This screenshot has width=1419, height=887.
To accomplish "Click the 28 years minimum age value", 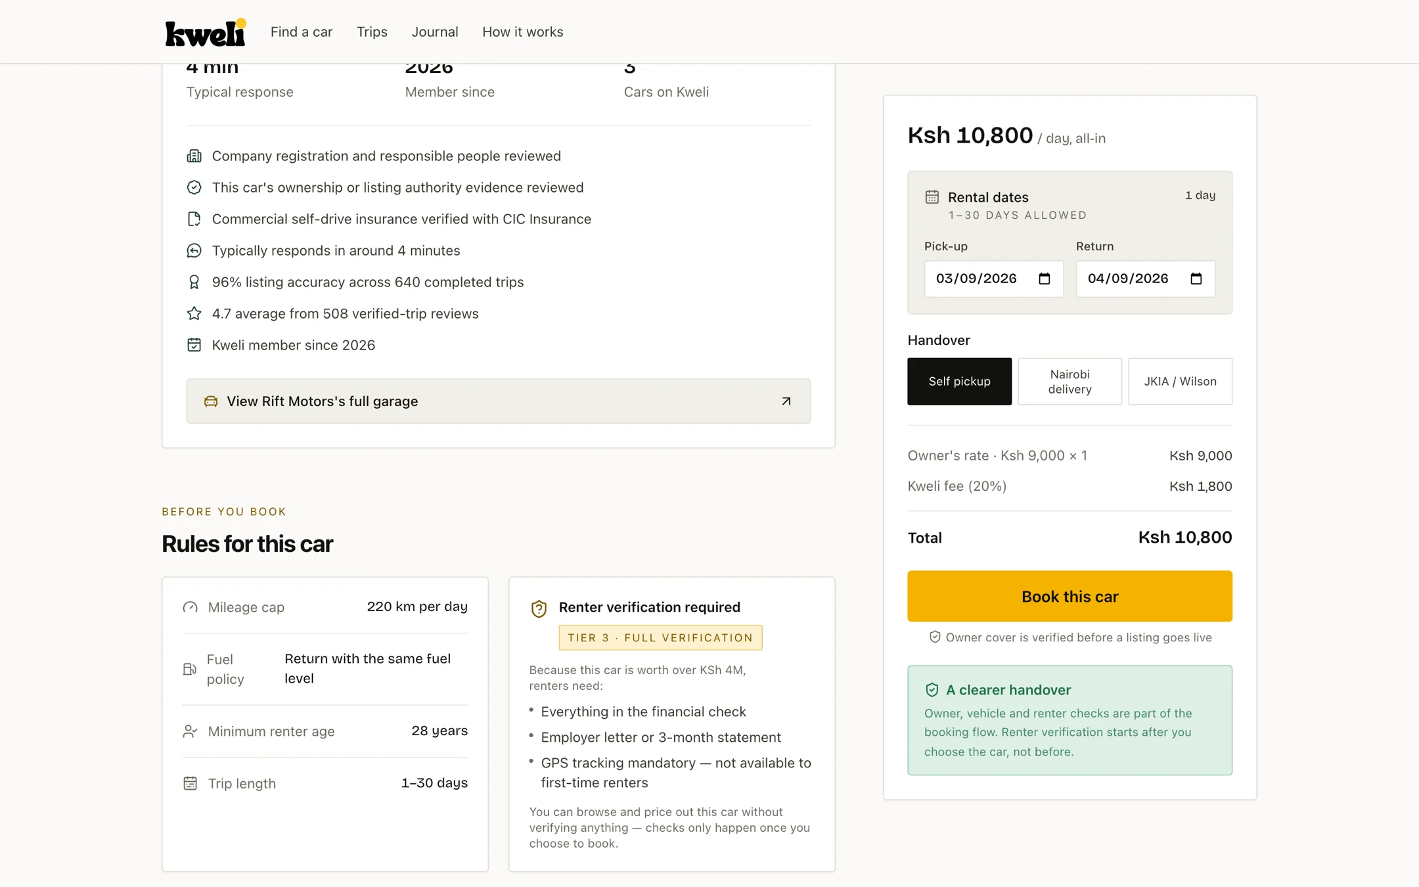I will click(439, 731).
